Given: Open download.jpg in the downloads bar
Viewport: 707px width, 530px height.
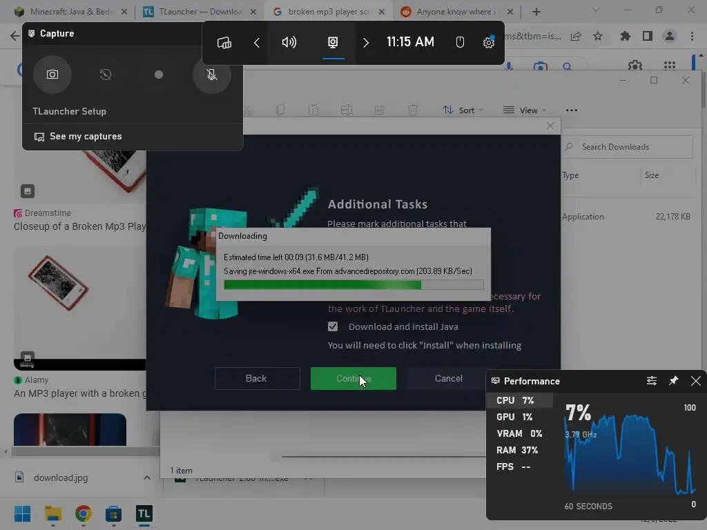Looking at the screenshot, I should pos(61,478).
